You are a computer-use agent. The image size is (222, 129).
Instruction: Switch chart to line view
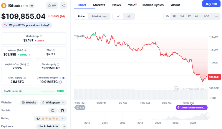coord(118,16)
